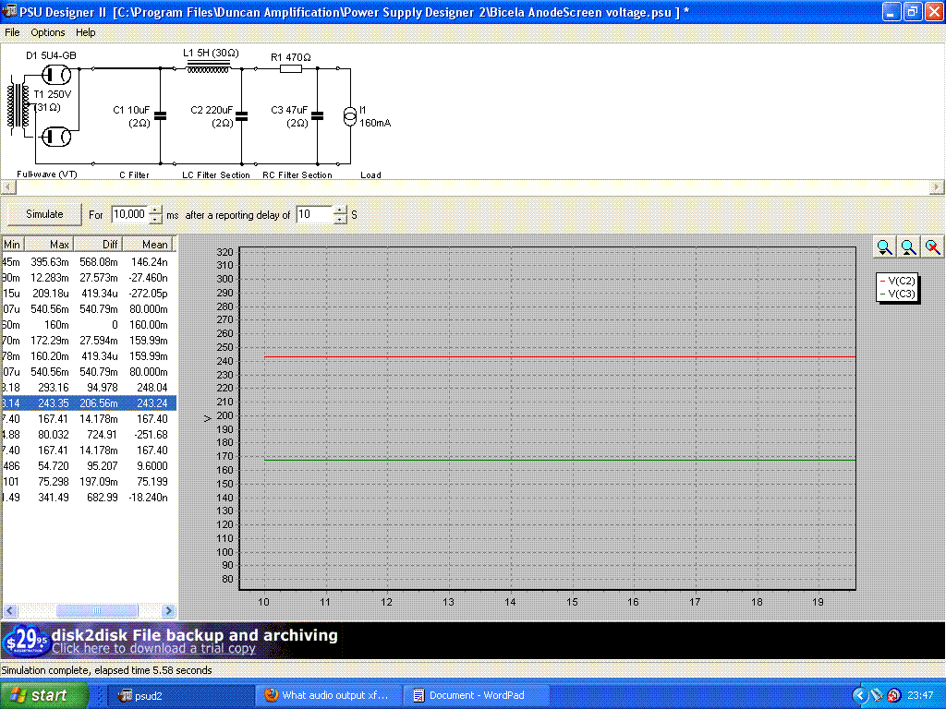Image resolution: width=946 pixels, height=709 pixels.
Task: Click the Safely Remove Hardware tray icon
Action: coord(878,695)
